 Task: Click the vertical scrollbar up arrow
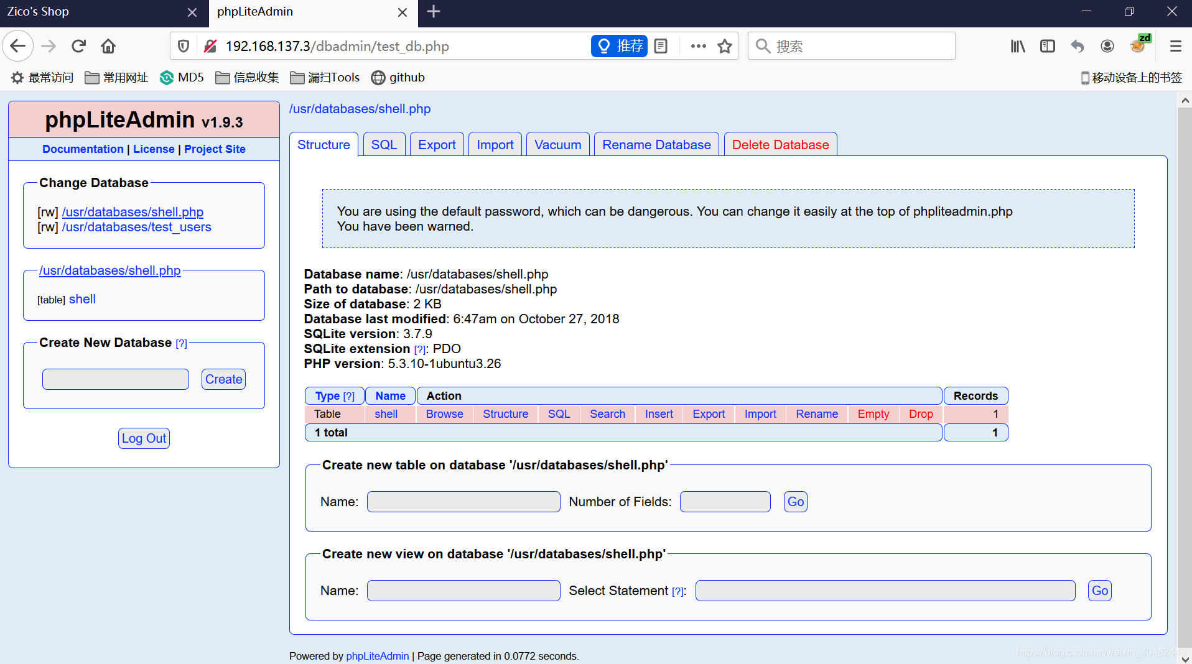tap(1185, 100)
